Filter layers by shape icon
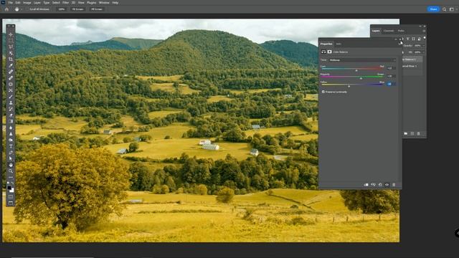Image resolution: width=459 pixels, height=258 pixels. [x=413, y=39]
